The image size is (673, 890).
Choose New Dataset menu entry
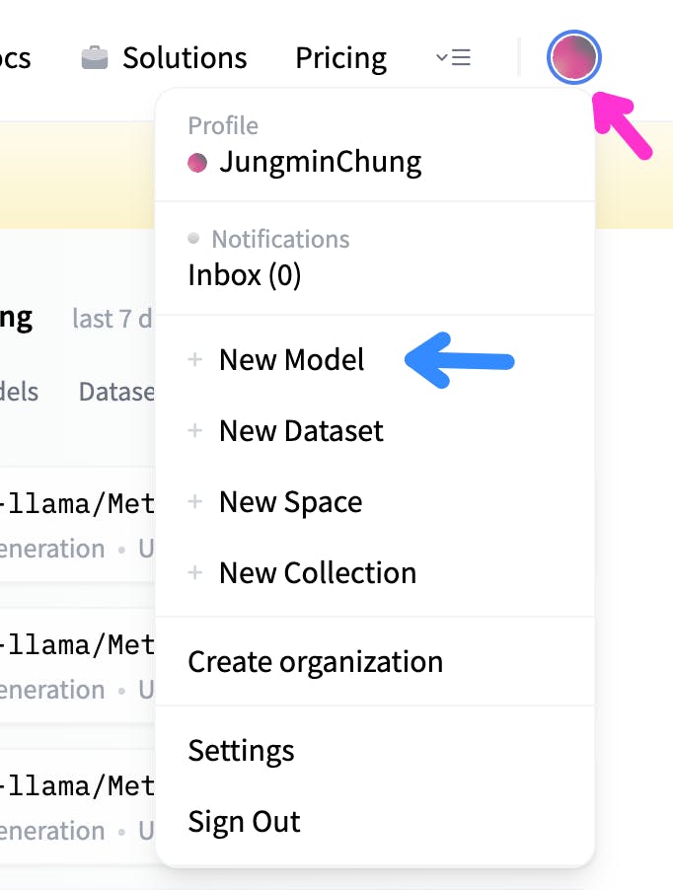[301, 431]
